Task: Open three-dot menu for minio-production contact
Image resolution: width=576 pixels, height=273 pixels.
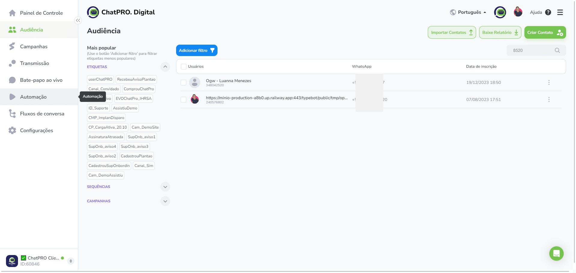Action: click(549, 99)
